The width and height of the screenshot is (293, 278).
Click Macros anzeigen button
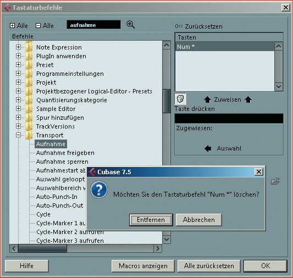143,266
